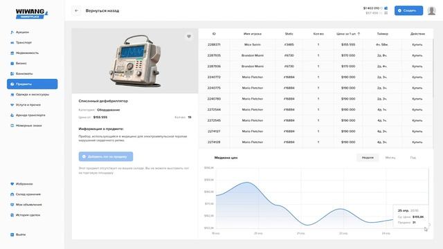Click Купить for lot 2274128
Viewport: 443px width, 249px height.
pos(417,142)
